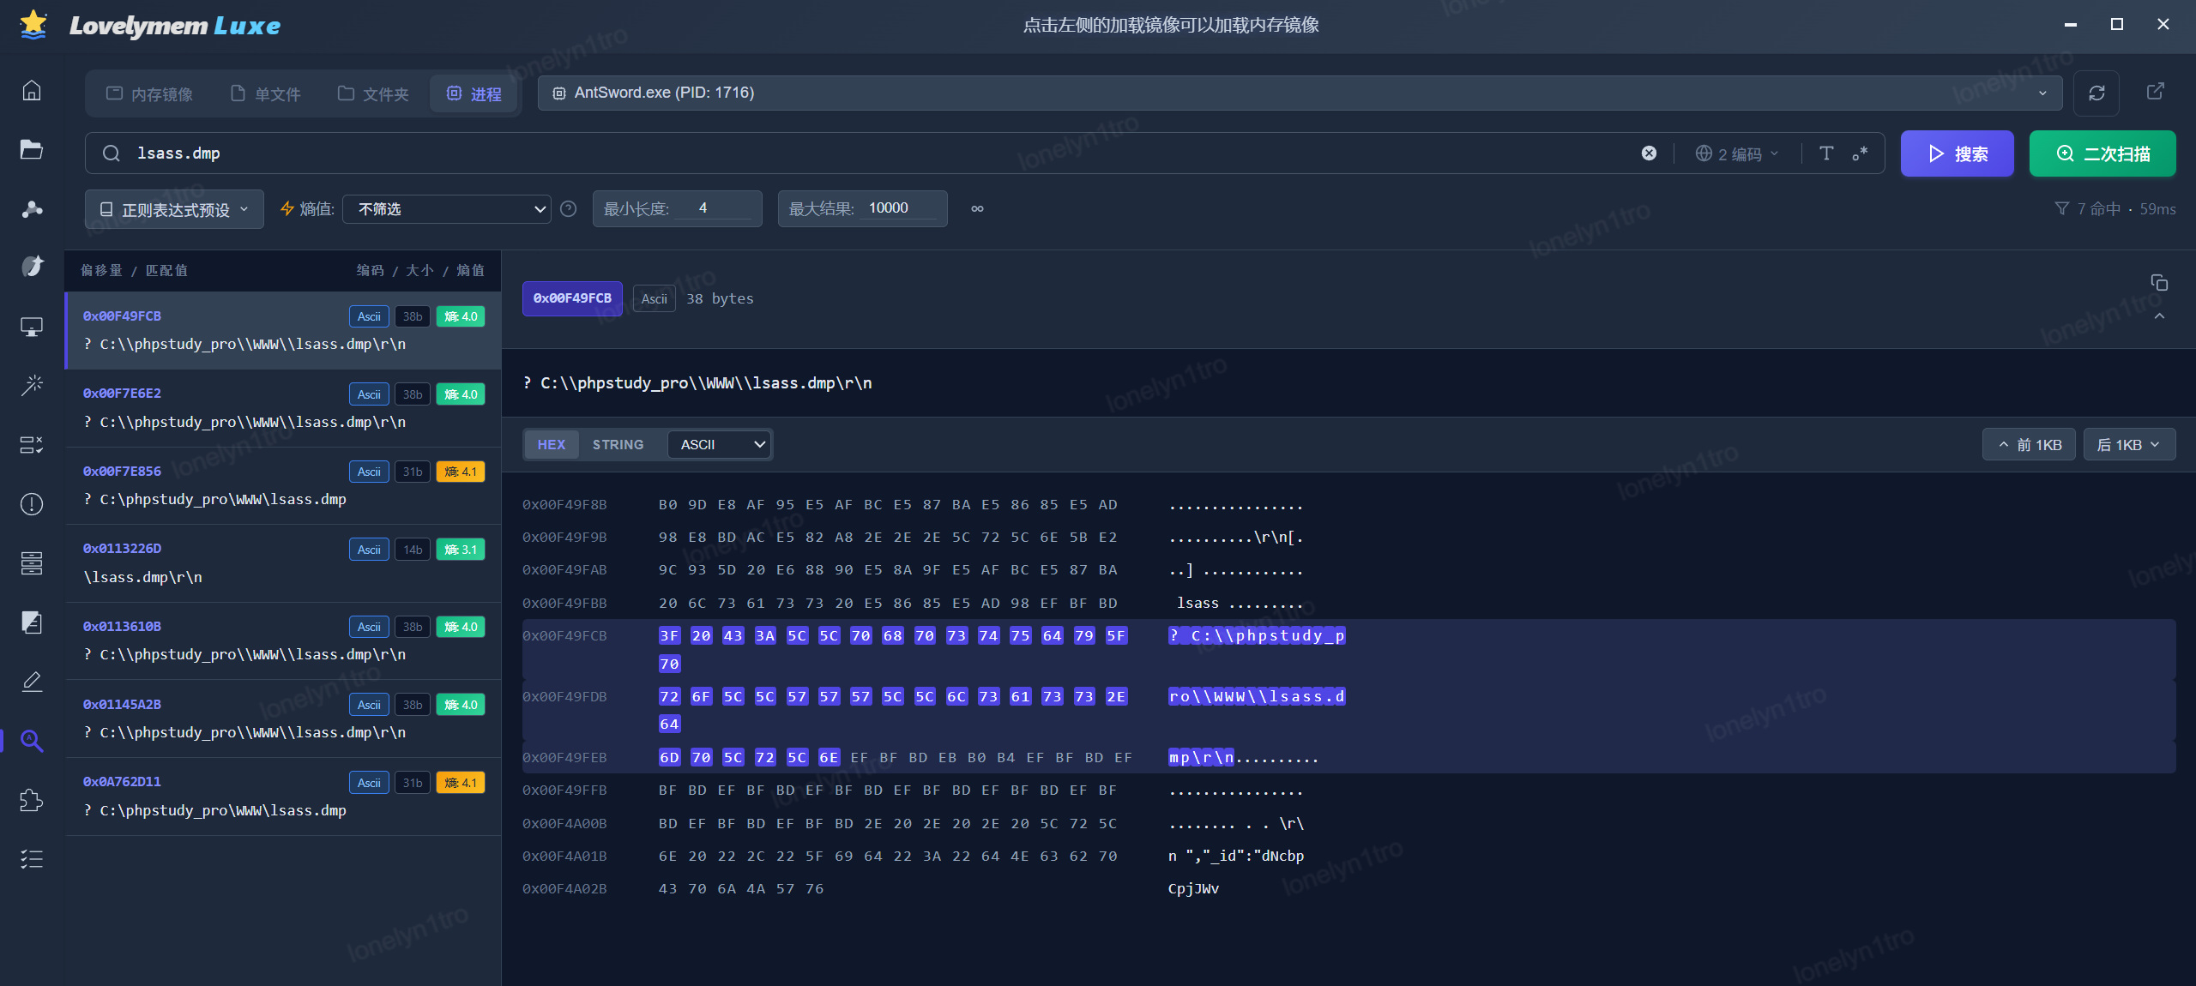Click the 二次扫描 button
Image resolution: width=2196 pixels, height=986 pixels.
(x=2102, y=153)
